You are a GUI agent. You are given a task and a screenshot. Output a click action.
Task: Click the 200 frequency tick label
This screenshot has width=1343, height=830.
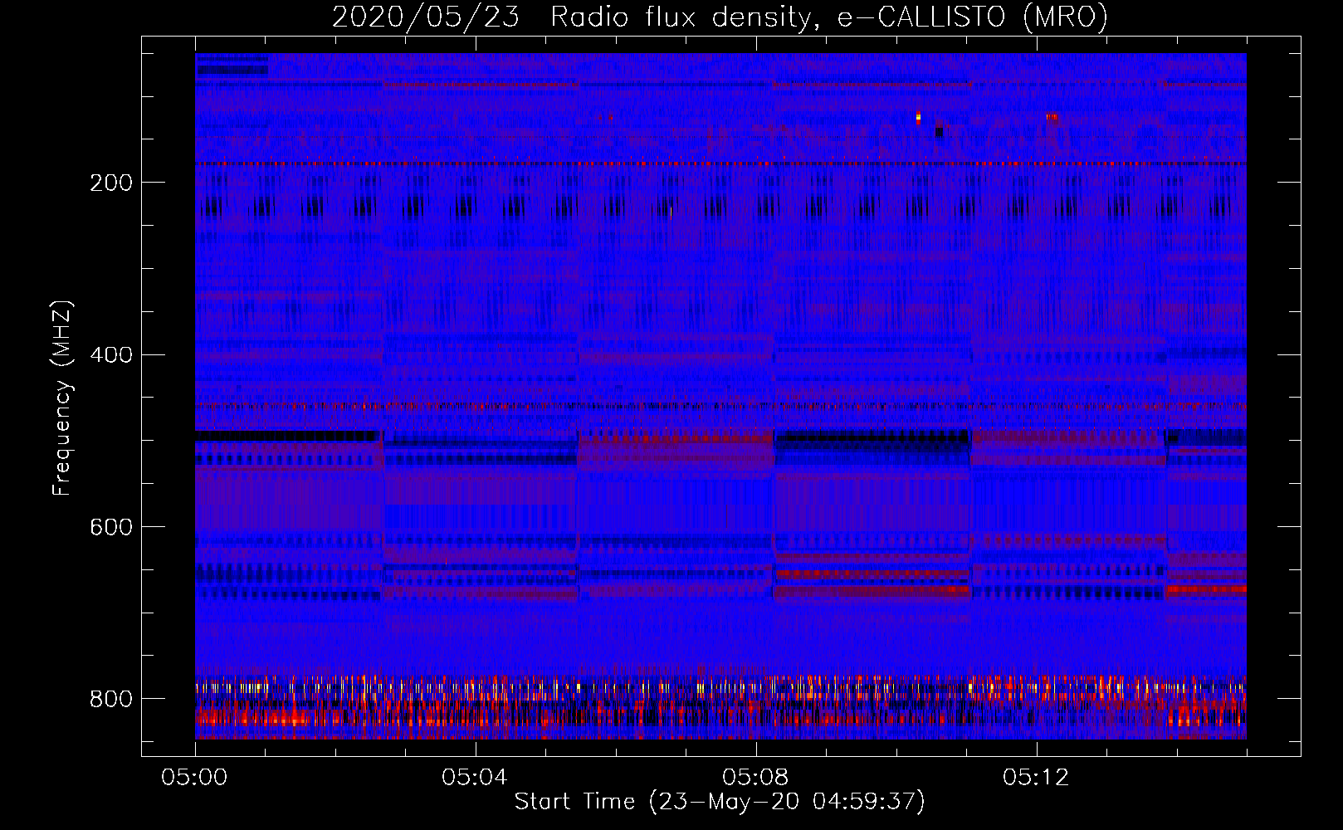(x=111, y=183)
